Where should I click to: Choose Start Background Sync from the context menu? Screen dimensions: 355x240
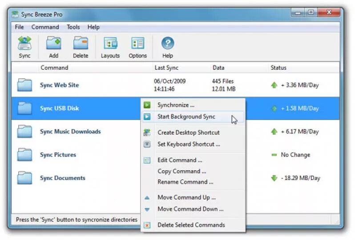[193, 117]
